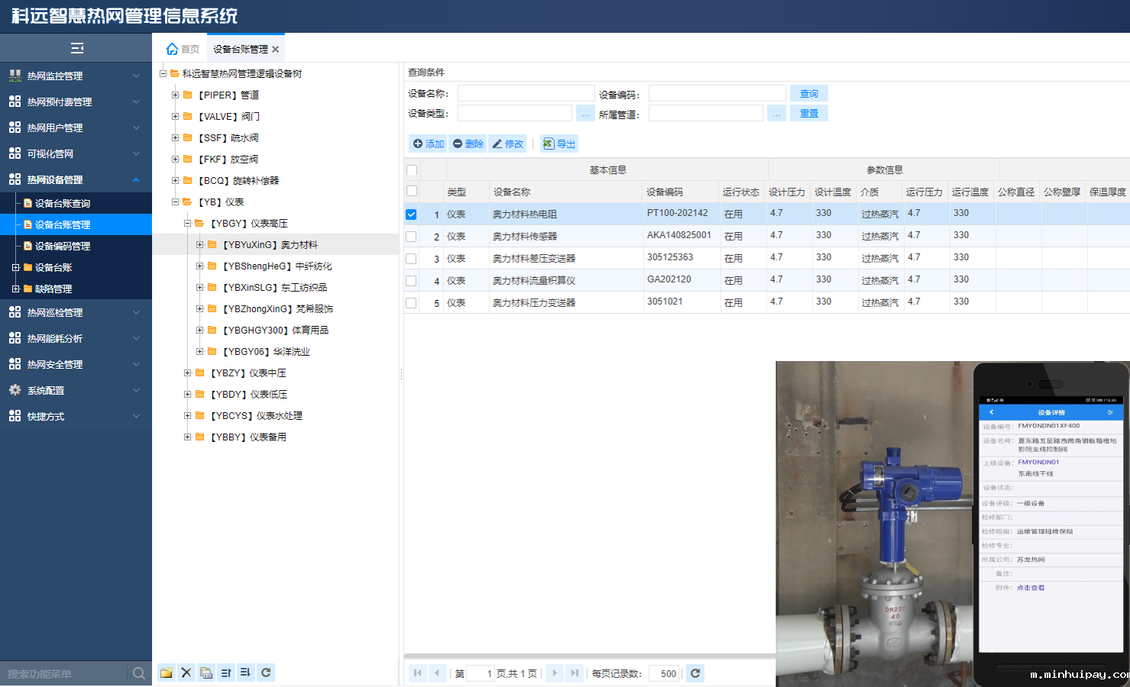The width and height of the screenshot is (1130, 687).
Task: Click the 设备名称 query input field
Action: [515, 94]
